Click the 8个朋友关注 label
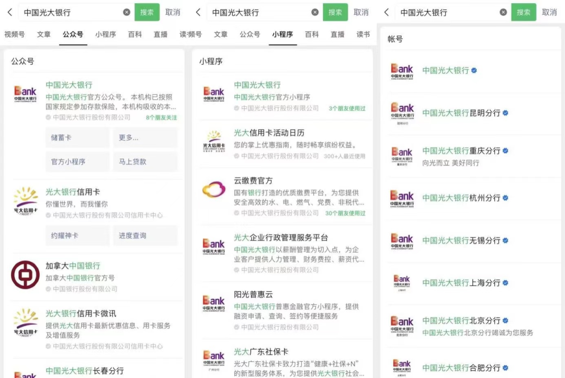The height and width of the screenshot is (378, 565). point(162,117)
